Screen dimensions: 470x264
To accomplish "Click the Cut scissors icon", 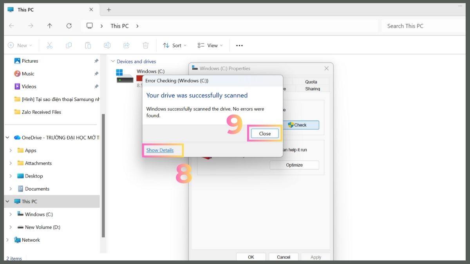I will [49, 45].
